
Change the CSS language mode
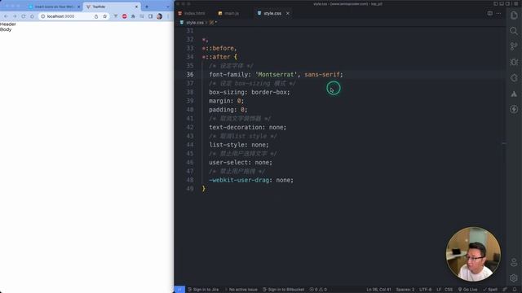(449, 290)
